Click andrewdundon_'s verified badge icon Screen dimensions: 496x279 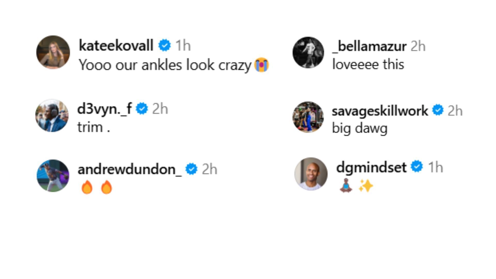click(191, 169)
